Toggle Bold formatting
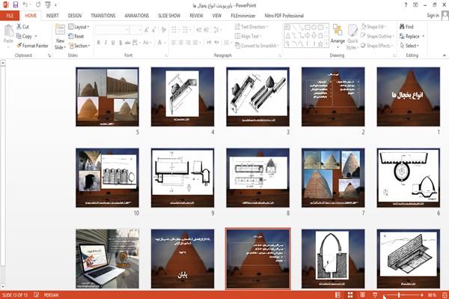Viewport: 449px width, 299px height. click(99, 43)
